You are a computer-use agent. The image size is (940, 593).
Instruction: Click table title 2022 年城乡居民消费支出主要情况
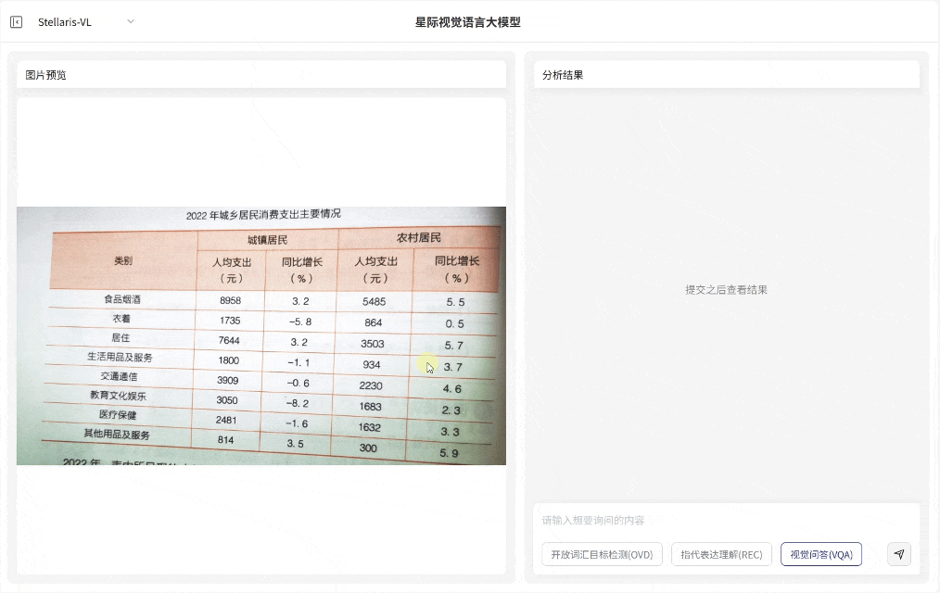coord(263,214)
